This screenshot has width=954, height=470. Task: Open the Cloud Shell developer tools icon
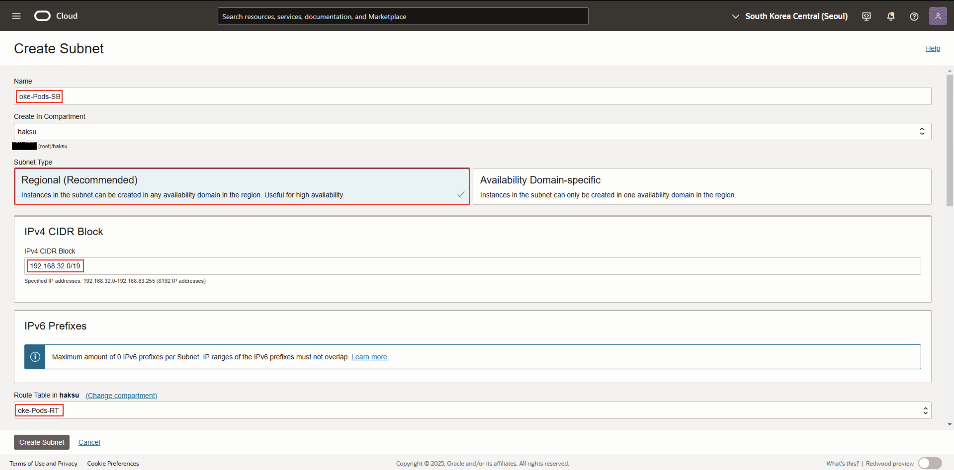866,16
